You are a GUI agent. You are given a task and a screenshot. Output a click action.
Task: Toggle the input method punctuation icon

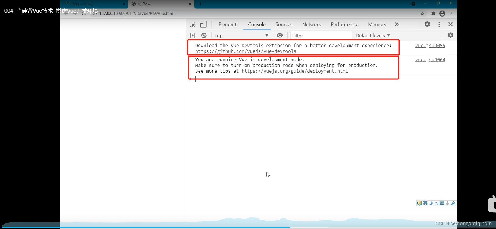[437, 203]
